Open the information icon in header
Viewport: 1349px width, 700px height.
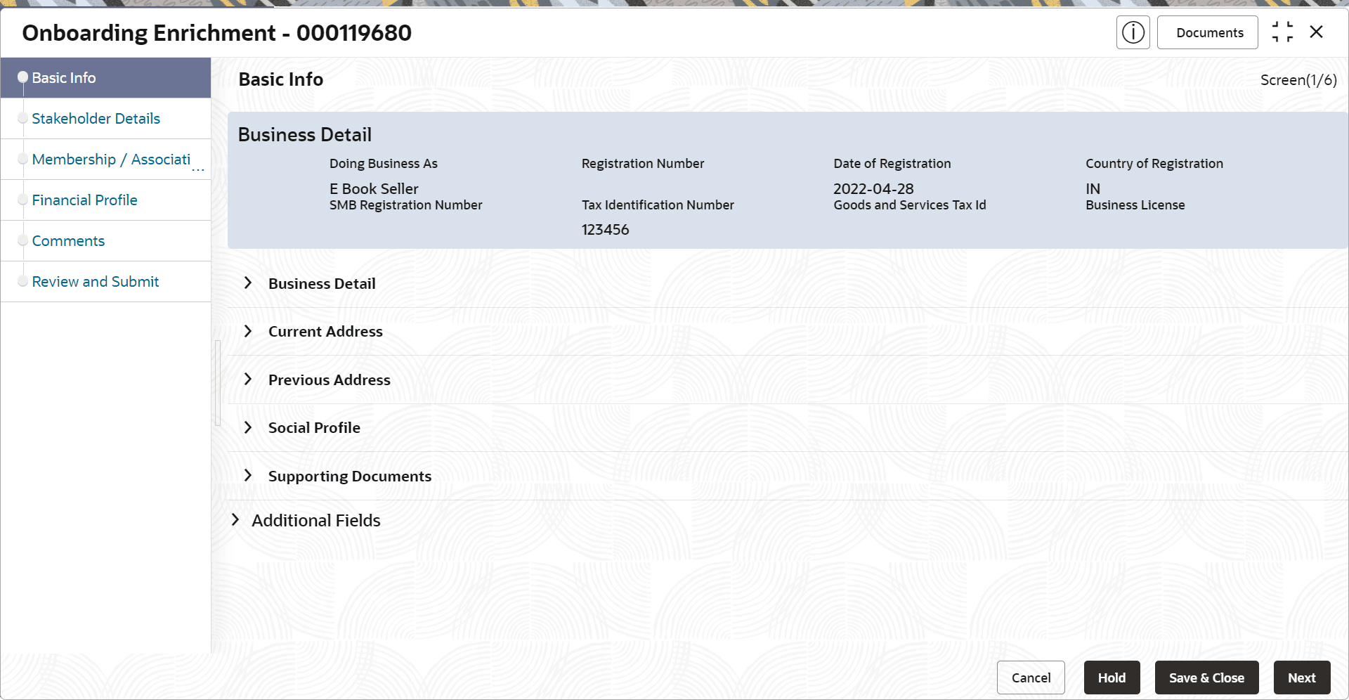click(1133, 32)
